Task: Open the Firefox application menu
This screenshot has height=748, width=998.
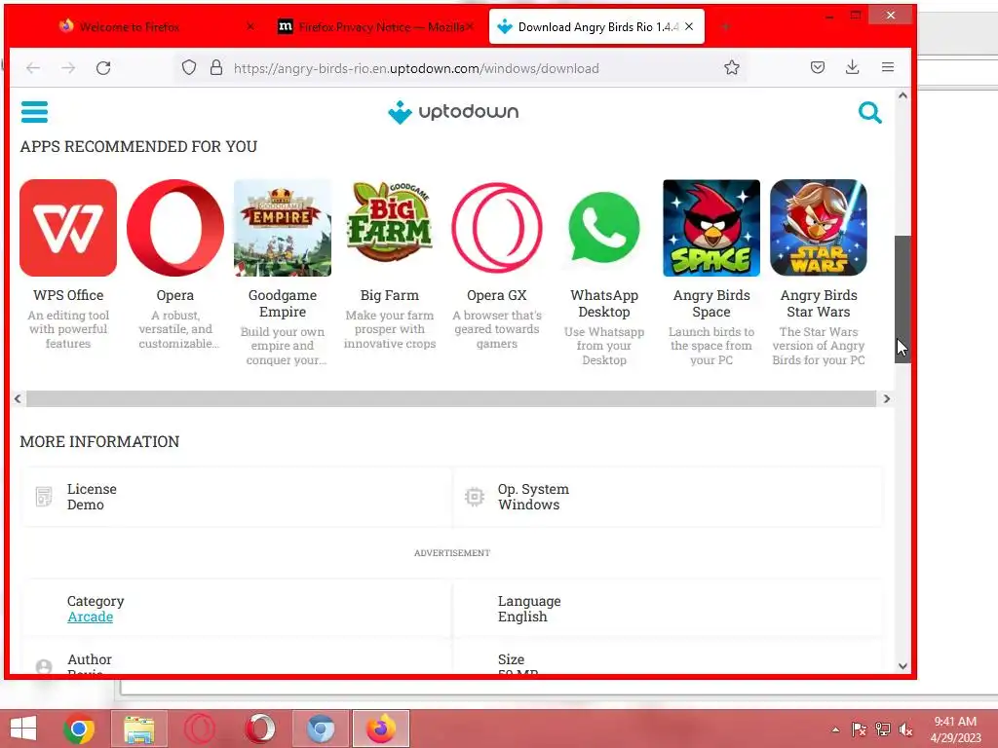Action: click(x=888, y=67)
